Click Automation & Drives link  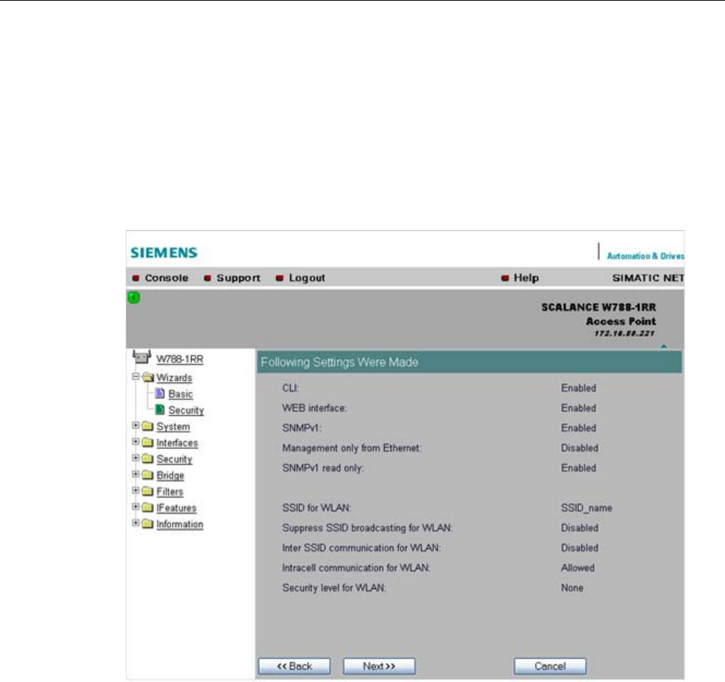click(645, 255)
